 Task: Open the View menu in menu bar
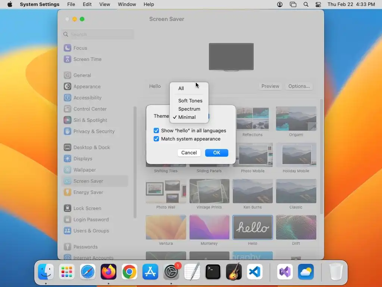click(x=104, y=4)
